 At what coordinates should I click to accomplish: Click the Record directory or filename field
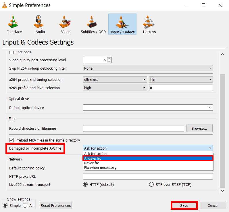click(134, 128)
